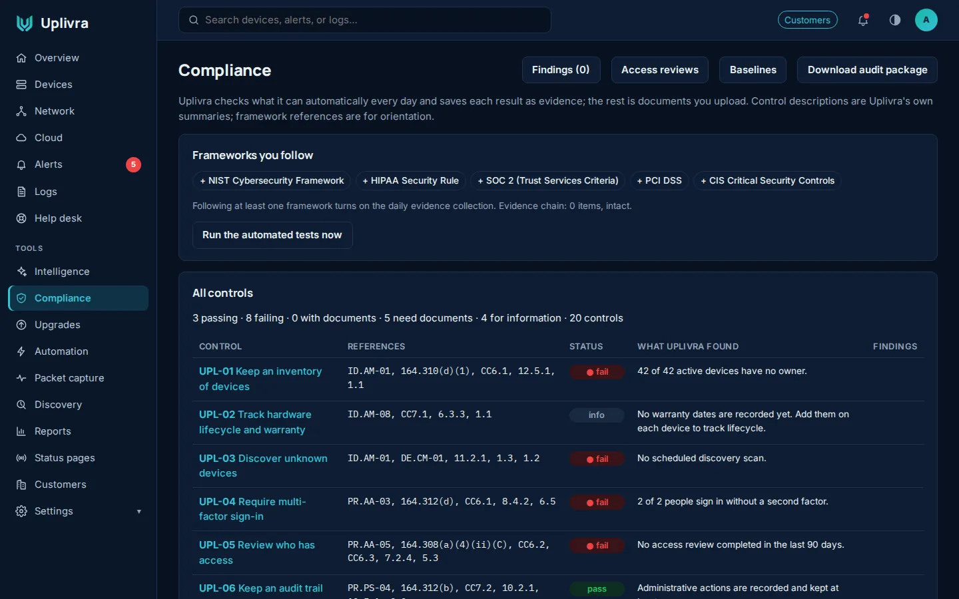This screenshot has height=599, width=959.
Task: Select Packet capture tool
Action: [78, 378]
